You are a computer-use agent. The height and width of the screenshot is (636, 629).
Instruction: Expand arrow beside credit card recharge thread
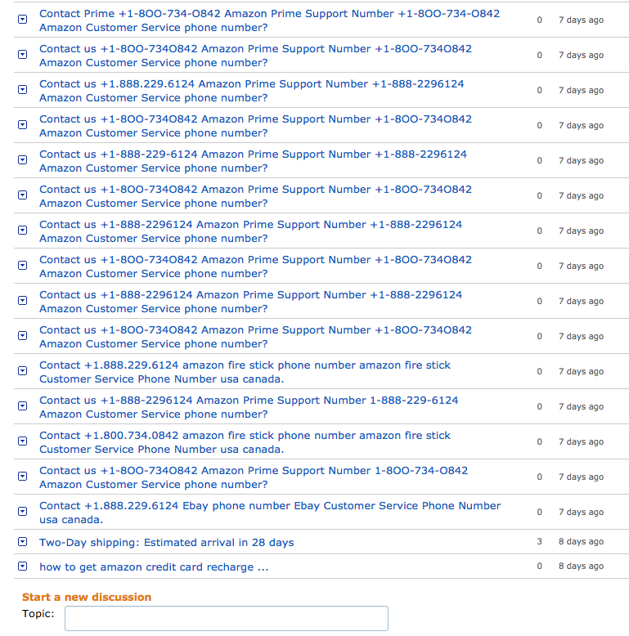[23, 566]
